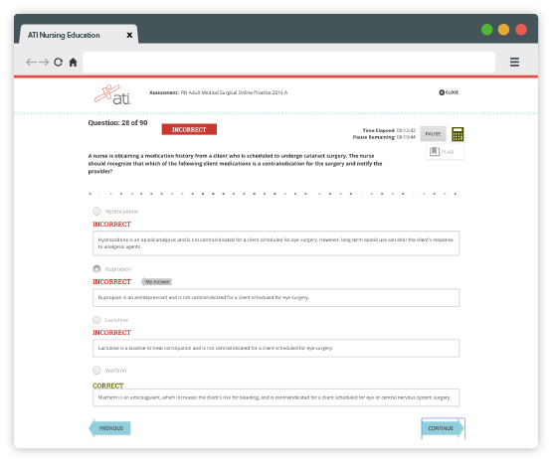Click the FLAG bookmark icon
Viewport: 552px width, 468px height.
click(435, 152)
